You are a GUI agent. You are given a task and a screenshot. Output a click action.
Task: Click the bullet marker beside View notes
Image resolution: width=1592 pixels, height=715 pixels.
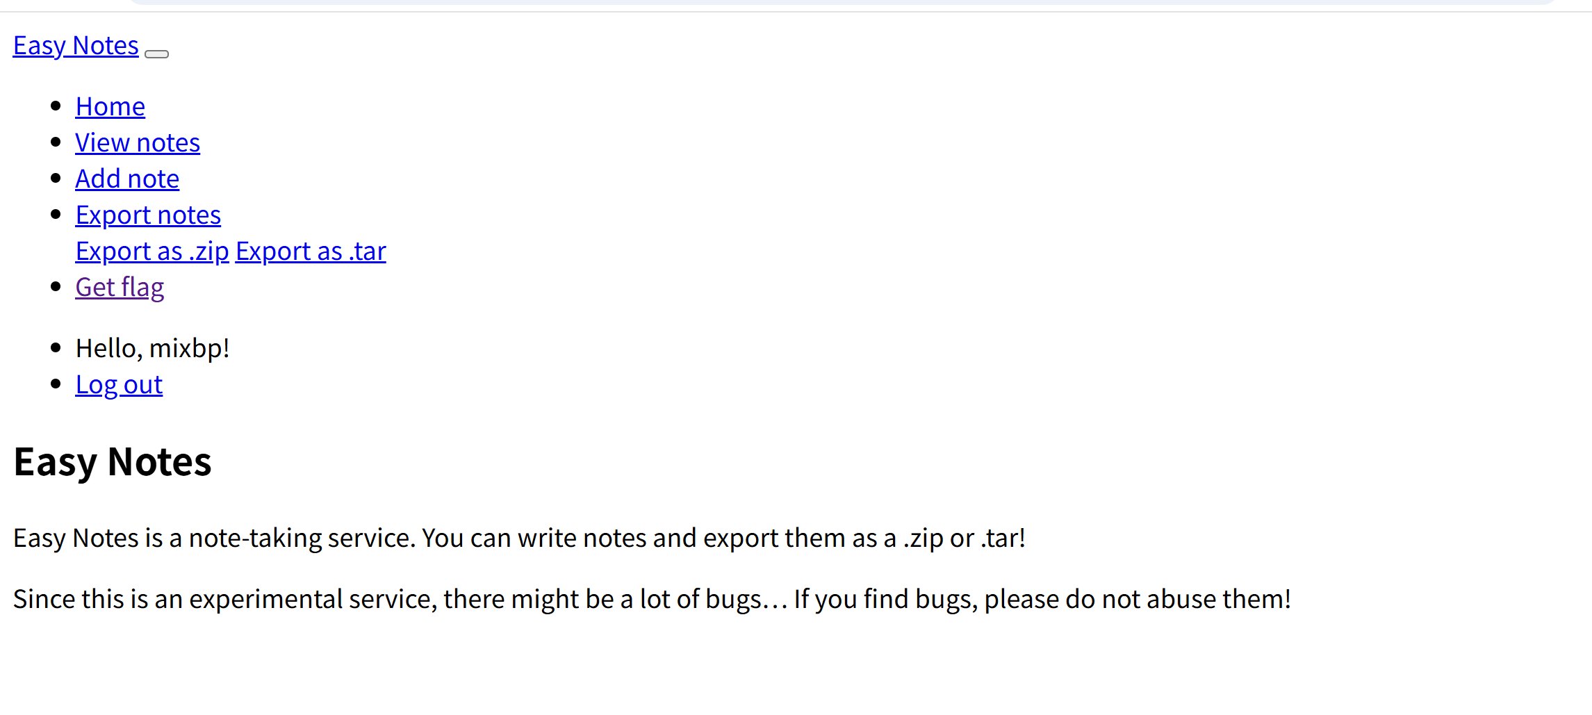click(x=56, y=142)
